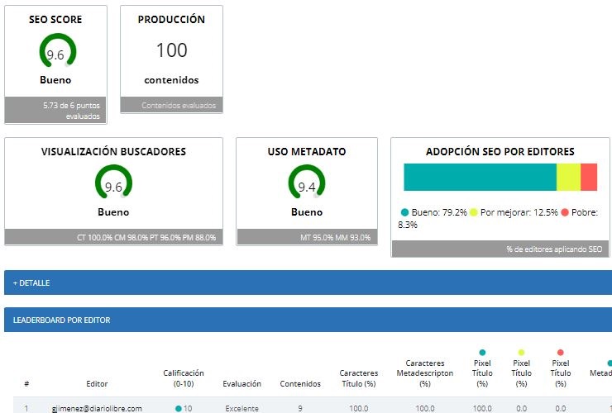This screenshot has height=413, width=612.
Task: Click the Uso Metadato 9.4 gauge
Action: [x=306, y=184]
